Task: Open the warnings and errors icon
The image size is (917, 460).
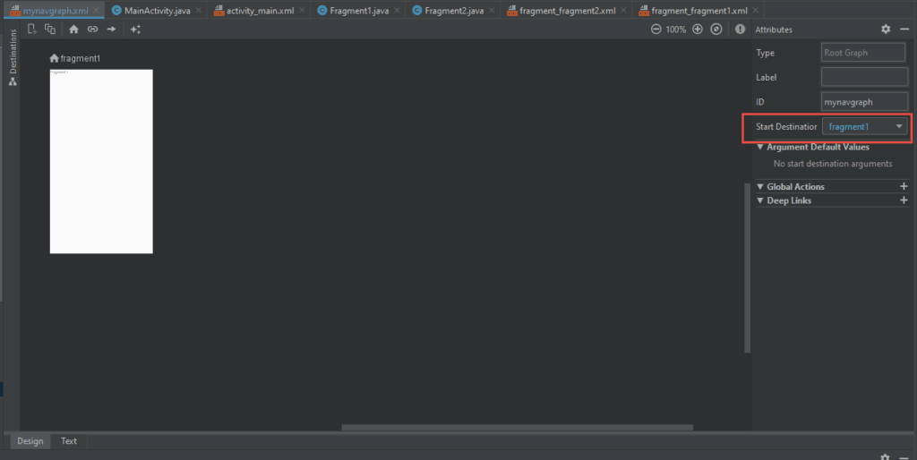Action: click(740, 30)
